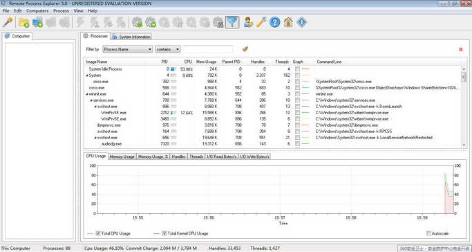This screenshot has height=252, width=472.
Task: Open the Computers menu
Action: (x=37, y=11)
